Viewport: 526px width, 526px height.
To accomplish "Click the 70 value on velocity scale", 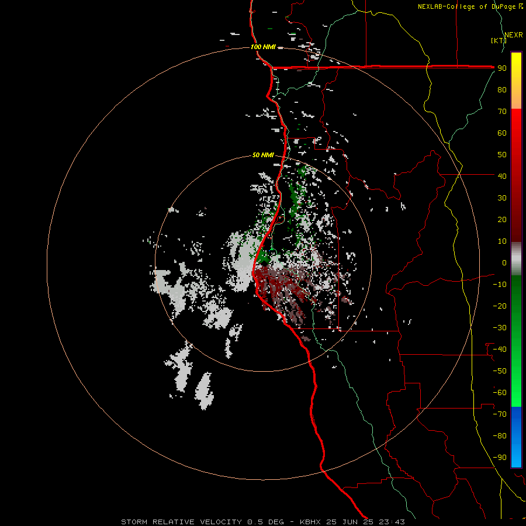I will click(x=502, y=112).
